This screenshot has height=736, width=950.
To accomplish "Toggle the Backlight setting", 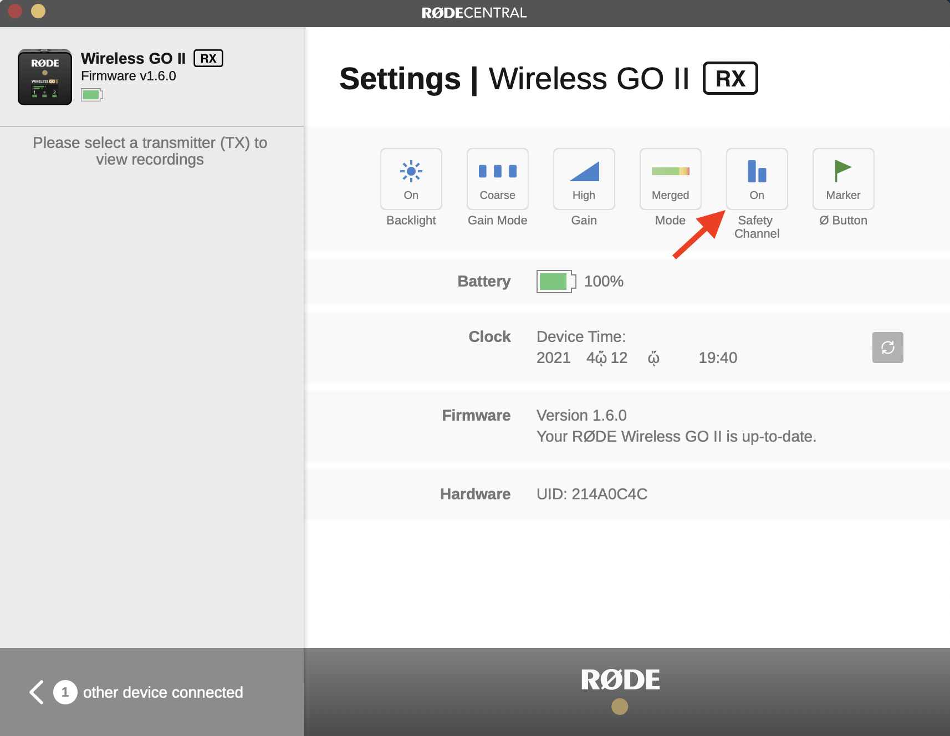I will coord(411,179).
